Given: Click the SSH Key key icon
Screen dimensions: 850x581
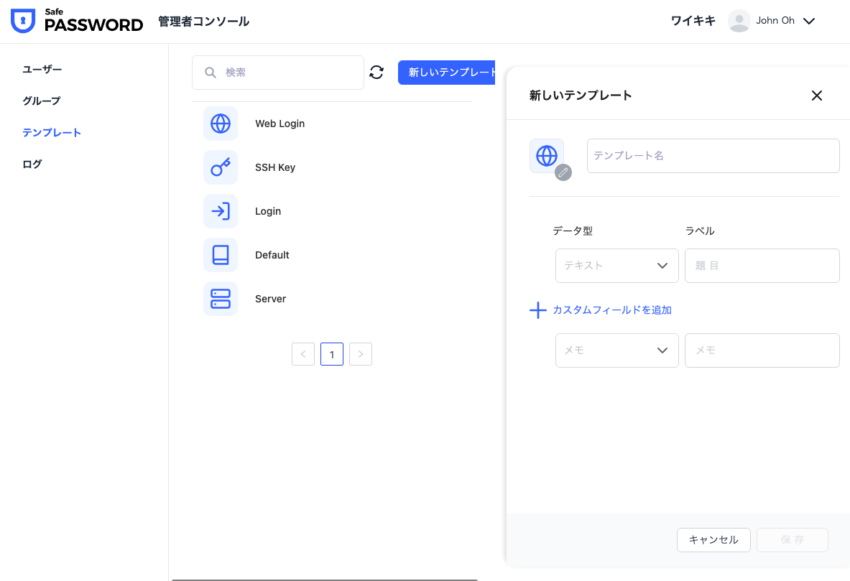Looking at the screenshot, I should (221, 167).
